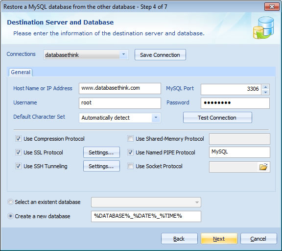This screenshot has height=251, width=282.
Task: Open the Connections dropdown list
Action: (x=123, y=54)
